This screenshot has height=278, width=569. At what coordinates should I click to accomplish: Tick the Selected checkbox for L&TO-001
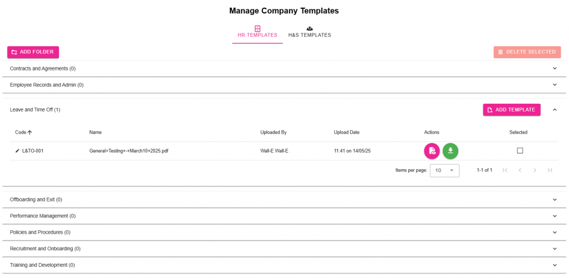tap(520, 151)
